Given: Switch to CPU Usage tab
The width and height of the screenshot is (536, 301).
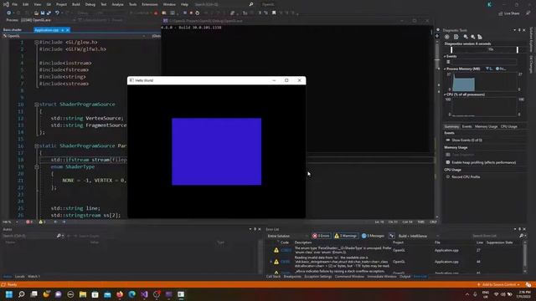Looking at the screenshot, I should click(509, 126).
